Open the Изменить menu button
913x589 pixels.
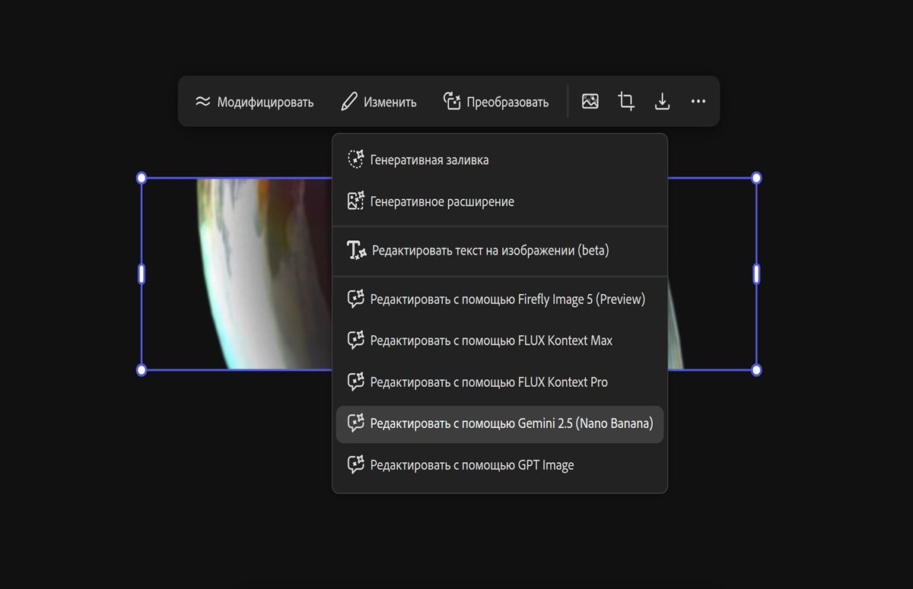click(379, 102)
